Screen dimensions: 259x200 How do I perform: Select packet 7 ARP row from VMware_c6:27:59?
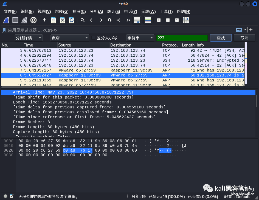[x=123, y=70]
